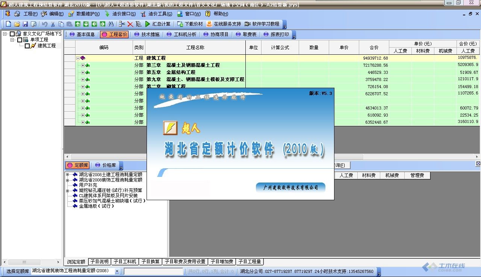Click the print preview toolbar icon
The height and width of the screenshot is (277, 481).
click(33, 24)
